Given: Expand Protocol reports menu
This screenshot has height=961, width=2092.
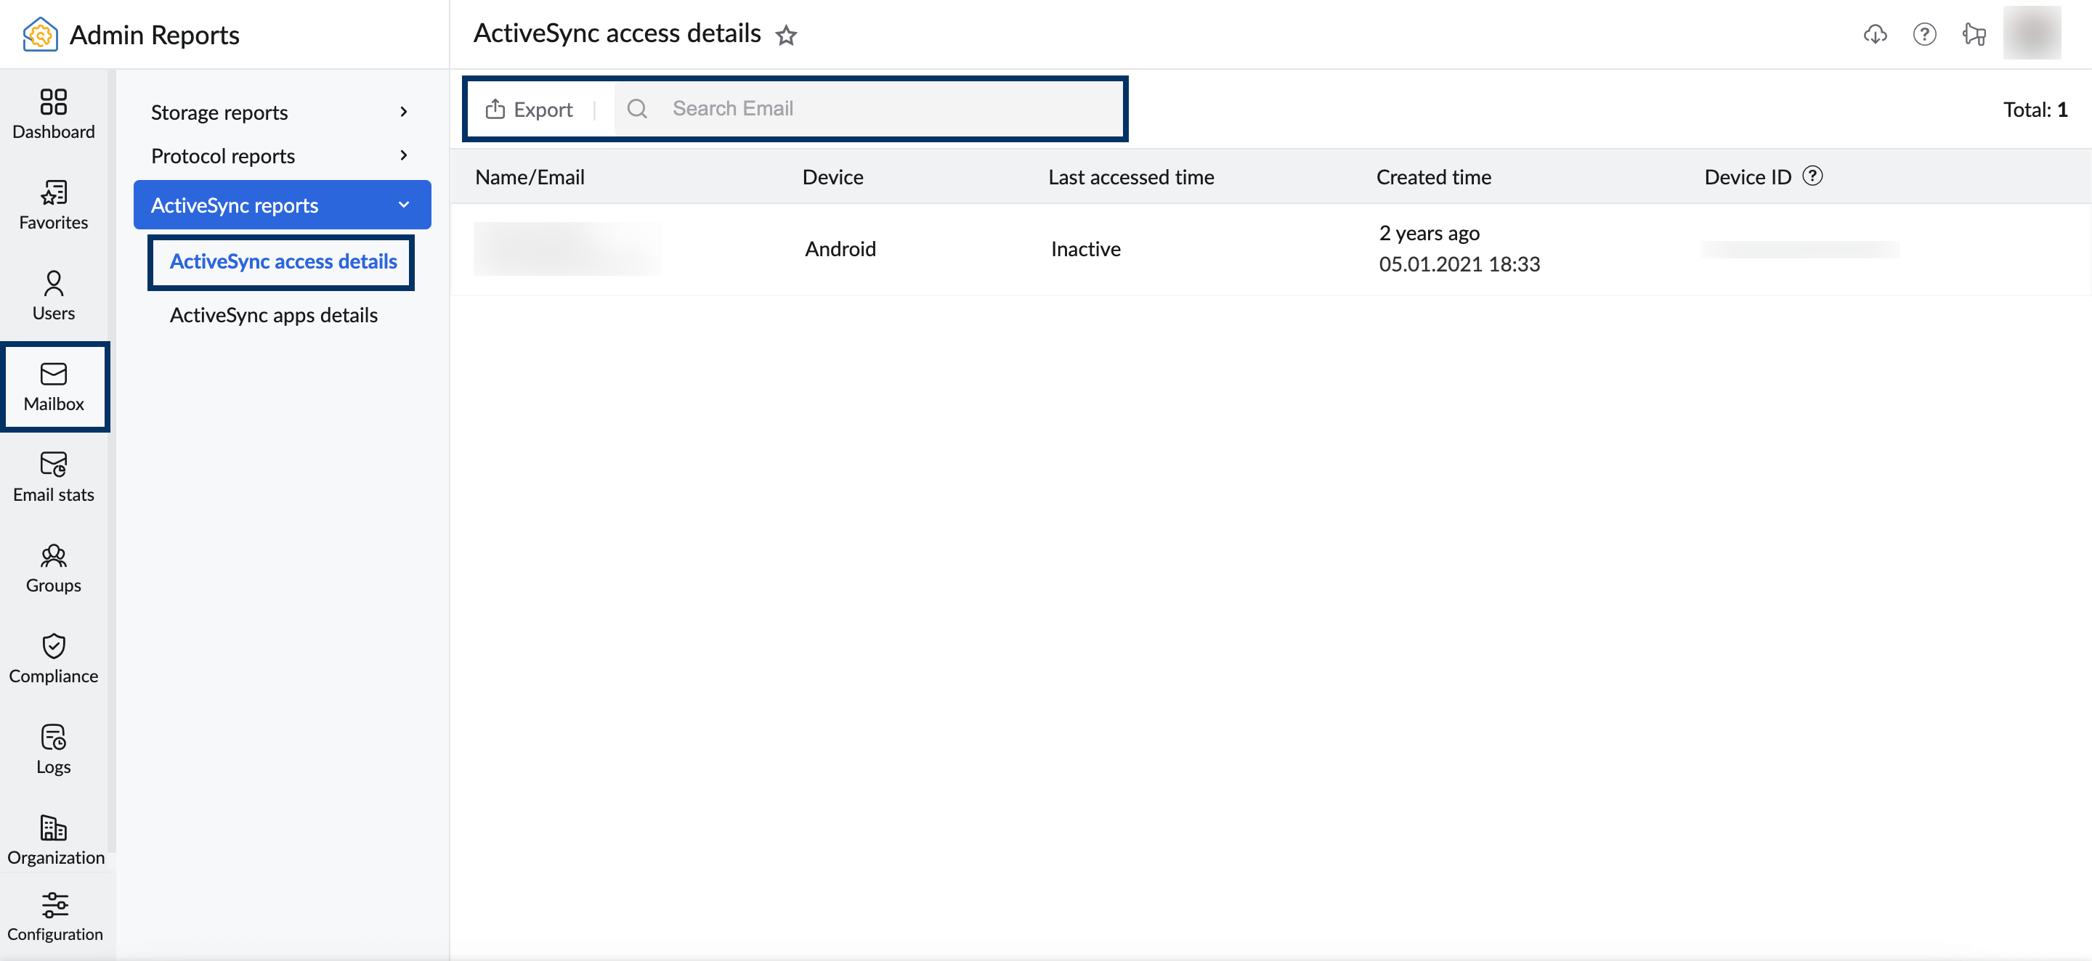Looking at the screenshot, I should pyautogui.click(x=281, y=156).
